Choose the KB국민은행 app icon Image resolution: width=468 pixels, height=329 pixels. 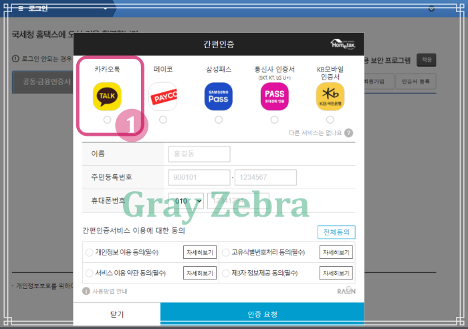click(x=330, y=96)
